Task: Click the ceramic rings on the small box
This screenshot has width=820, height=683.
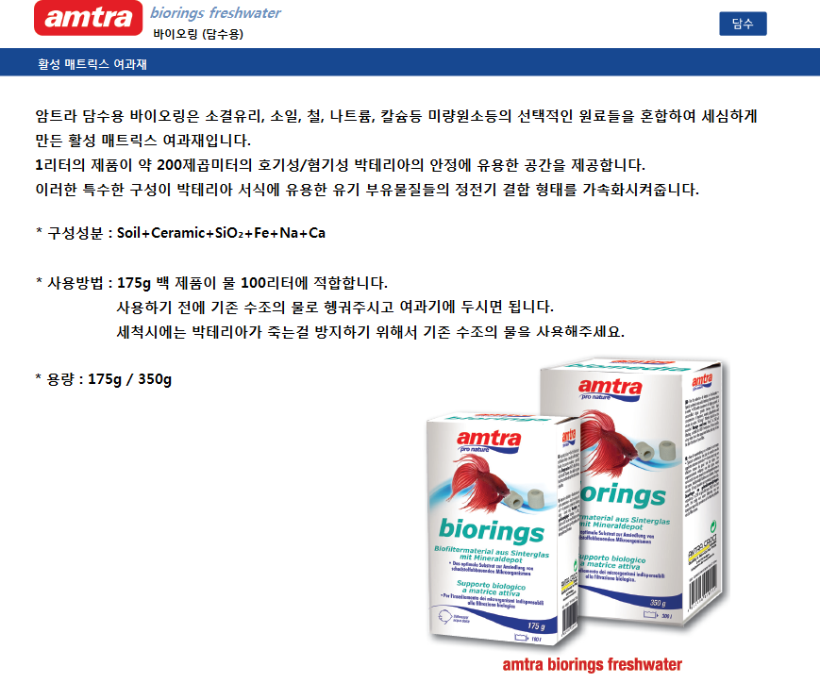Action: tap(526, 499)
